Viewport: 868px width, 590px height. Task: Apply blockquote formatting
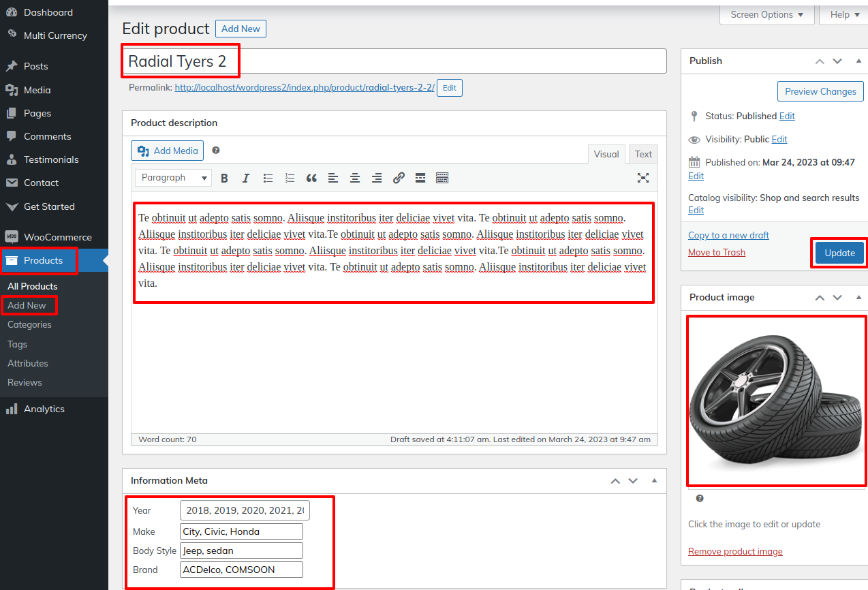click(x=311, y=178)
